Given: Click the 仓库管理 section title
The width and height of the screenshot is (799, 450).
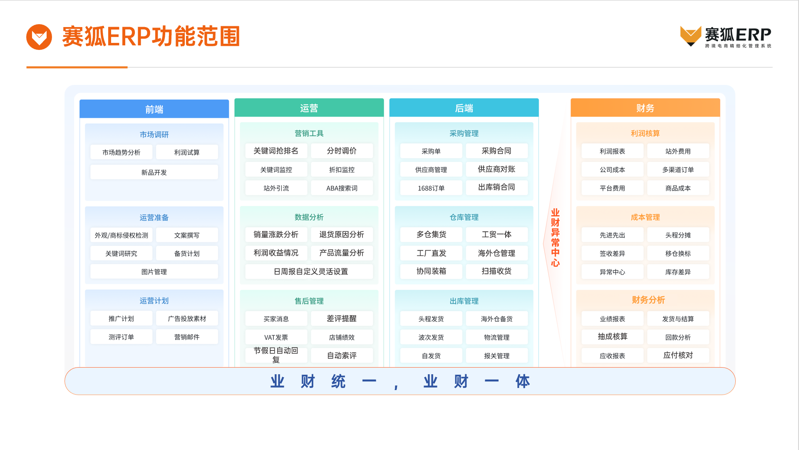Looking at the screenshot, I should click(464, 217).
